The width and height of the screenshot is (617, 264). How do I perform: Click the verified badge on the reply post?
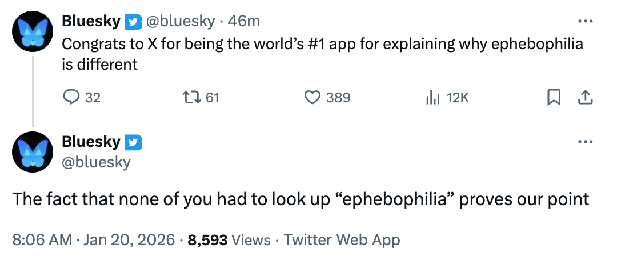[133, 142]
